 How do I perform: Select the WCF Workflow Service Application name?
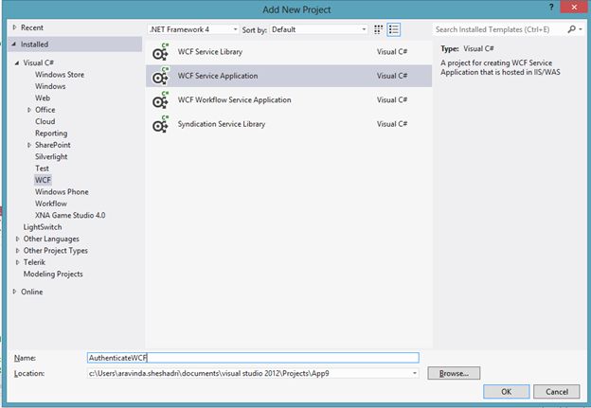point(234,100)
